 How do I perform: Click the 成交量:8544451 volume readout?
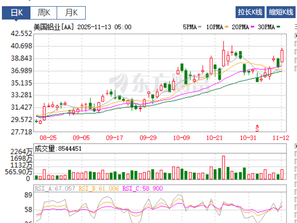pos(58,149)
